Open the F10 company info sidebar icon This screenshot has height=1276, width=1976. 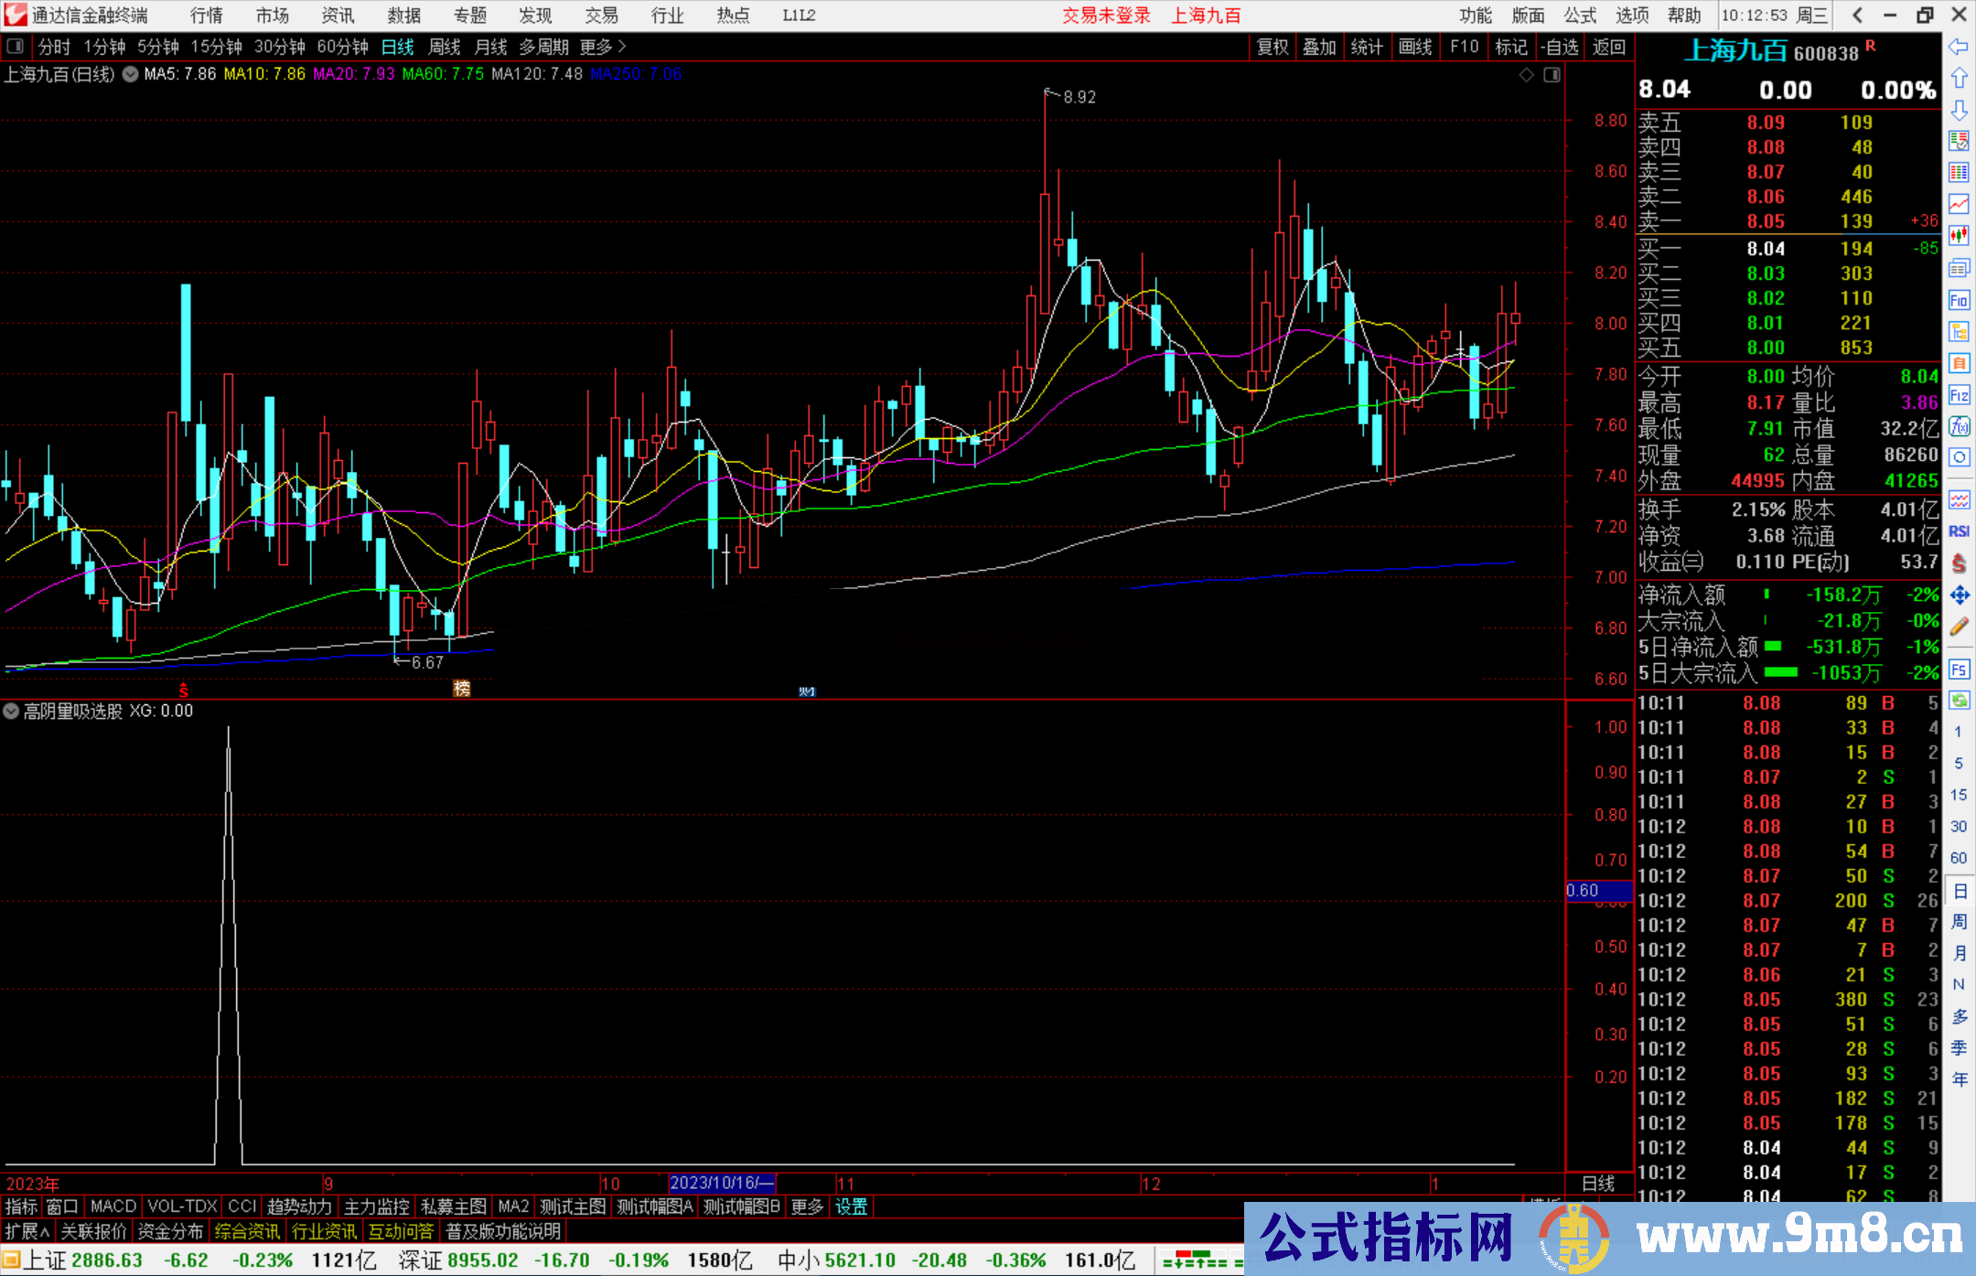tap(1959, 301)
